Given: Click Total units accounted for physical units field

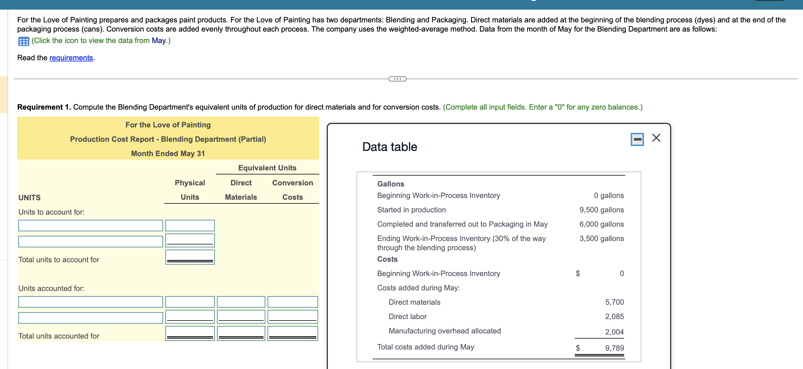Looking at the screenshot, I should click(x=189, y=333).
